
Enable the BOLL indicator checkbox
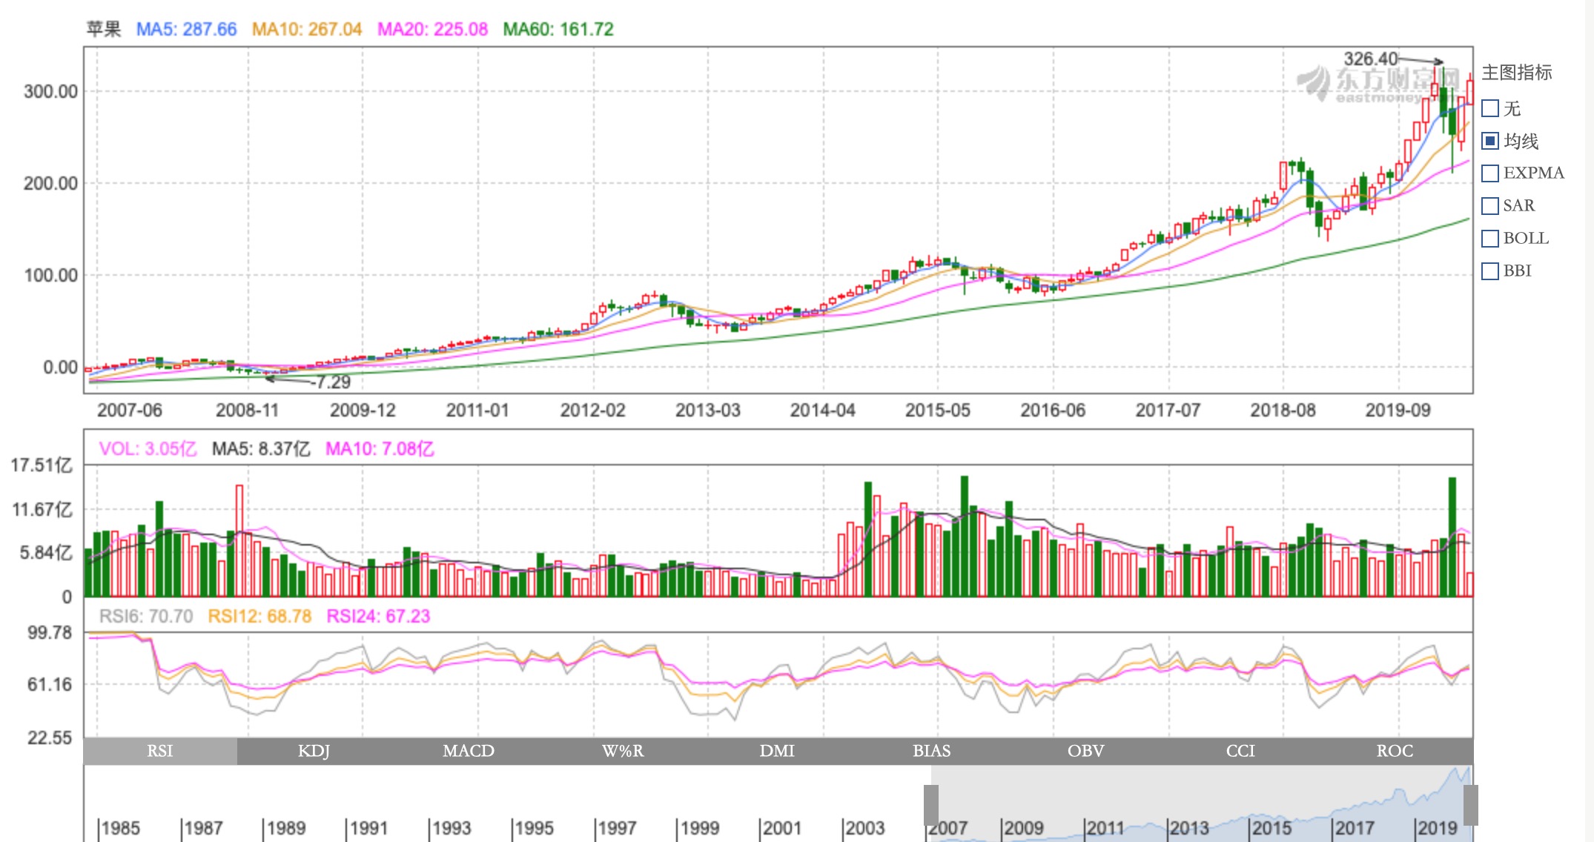1489,239
